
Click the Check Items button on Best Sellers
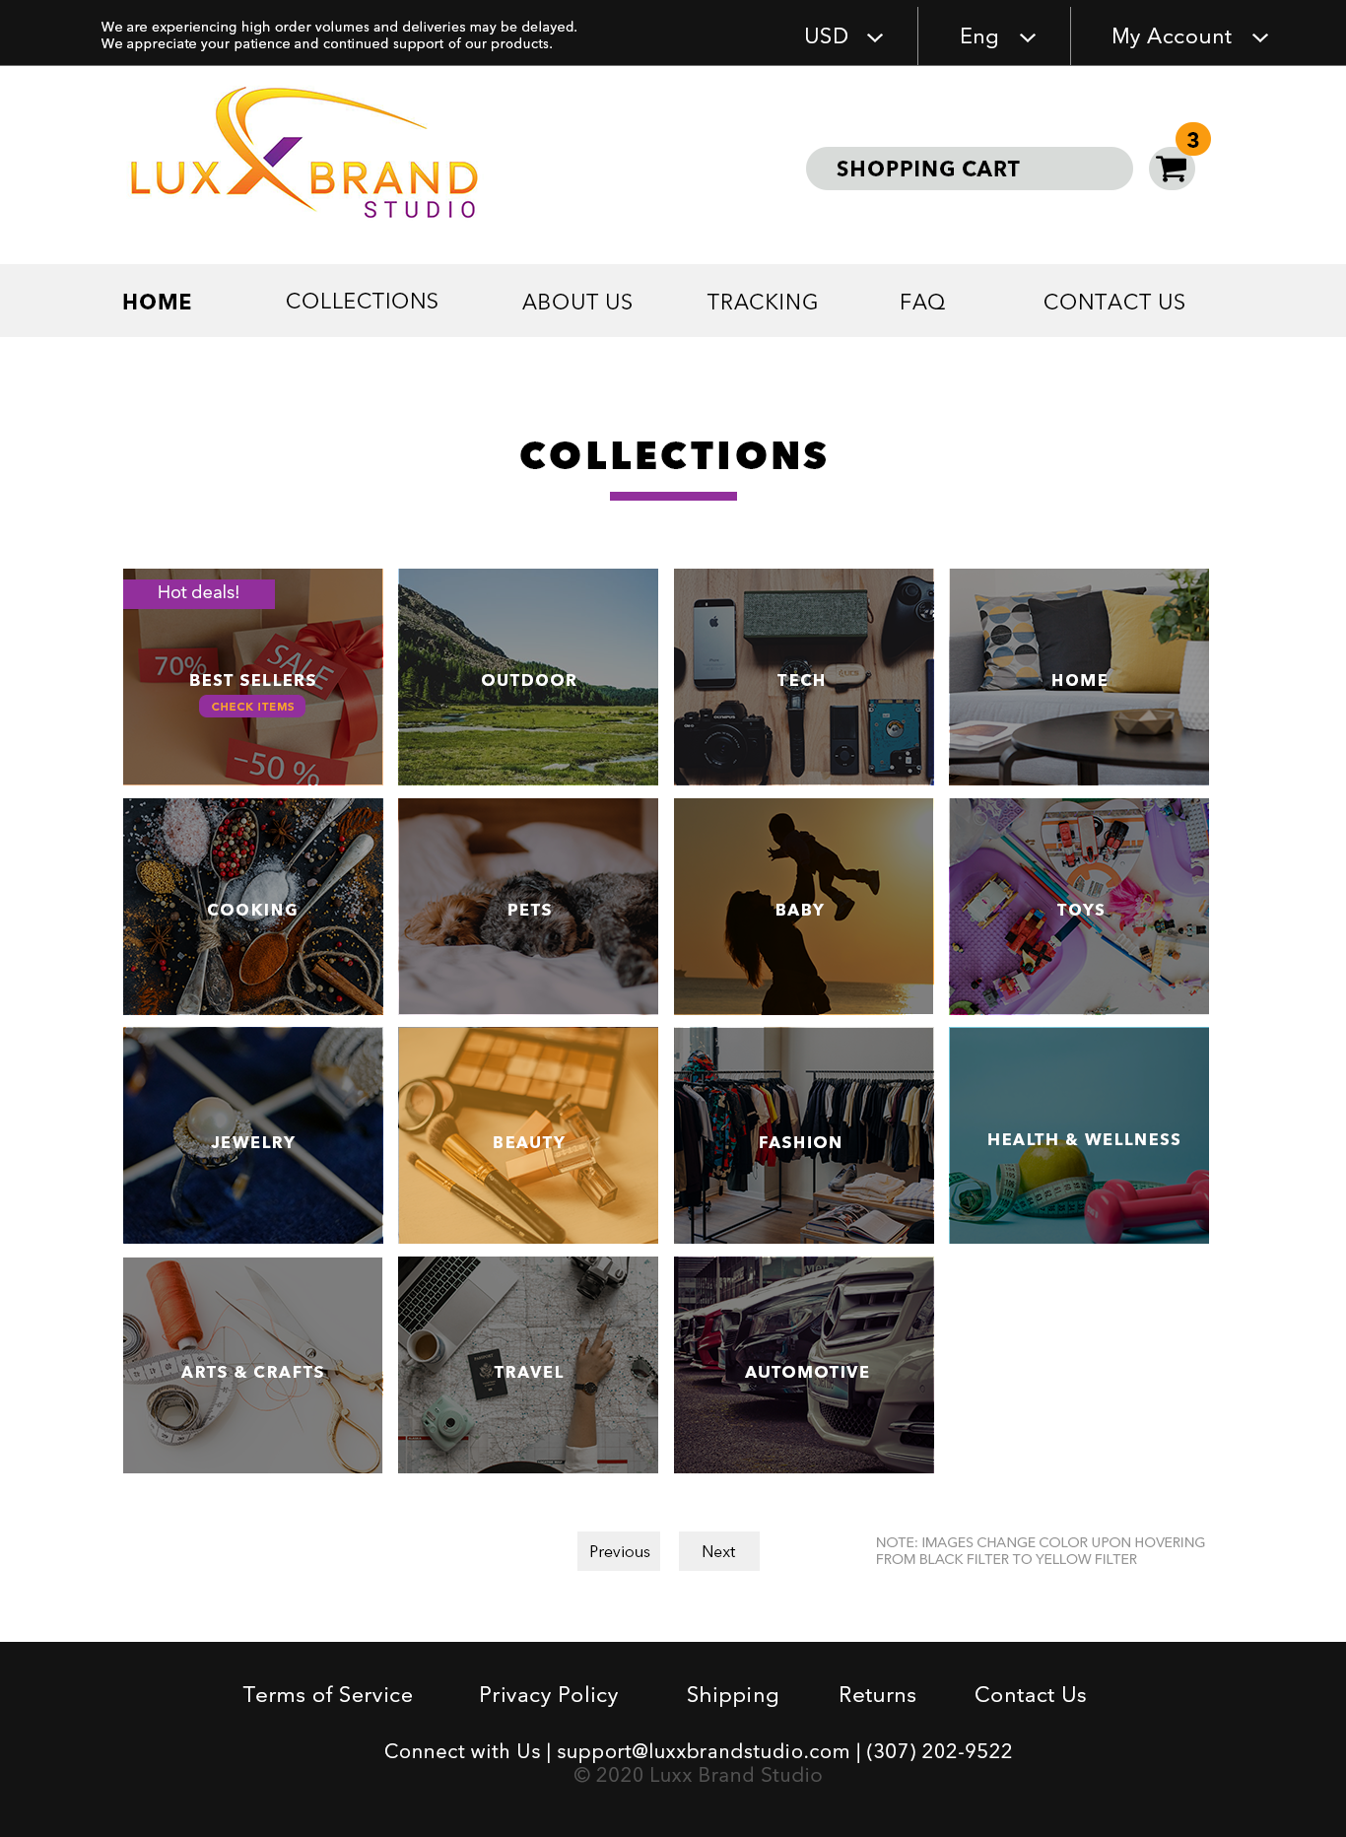pos(252,707)
